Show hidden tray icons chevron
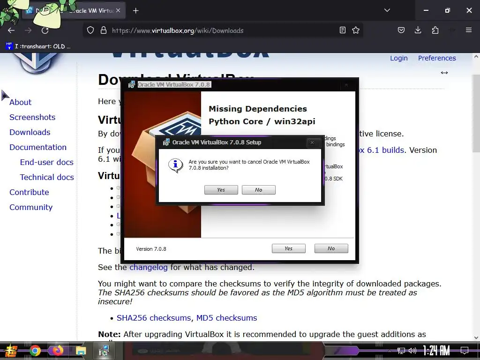The width and height of the screenshot is (480, 360). 390,351
